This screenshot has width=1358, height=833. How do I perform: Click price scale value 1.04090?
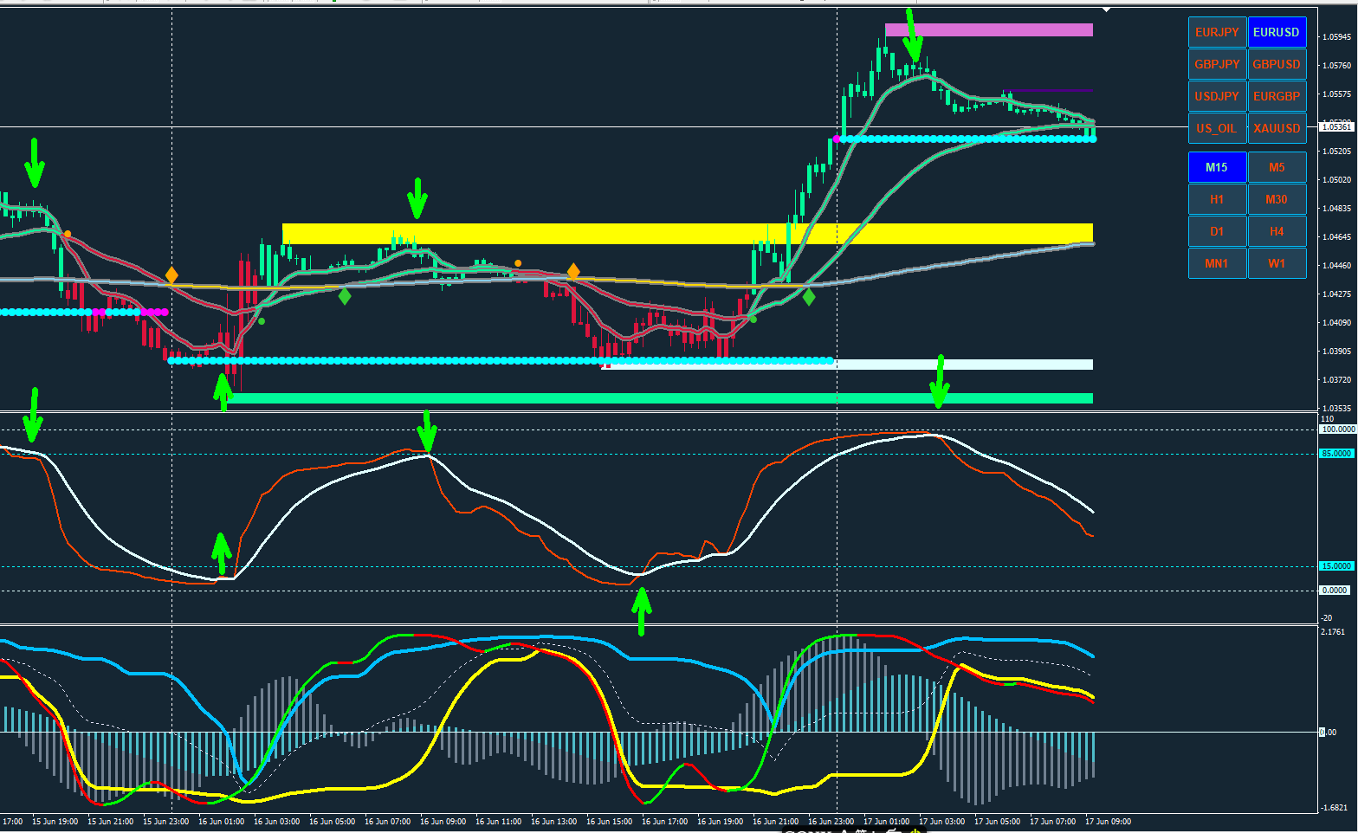tap(1337, 323)
